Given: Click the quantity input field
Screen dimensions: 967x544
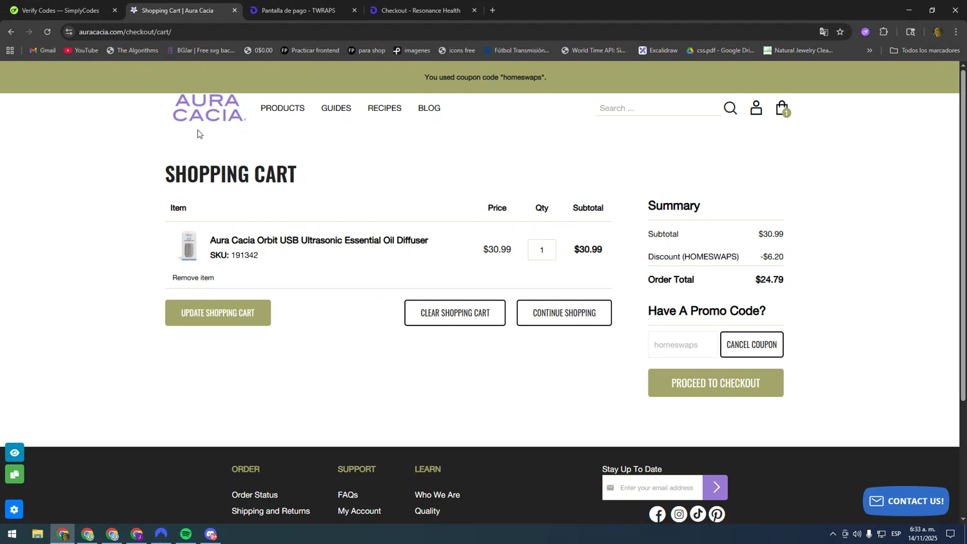Looking at the screenshot, I should [x=542, y=250].
